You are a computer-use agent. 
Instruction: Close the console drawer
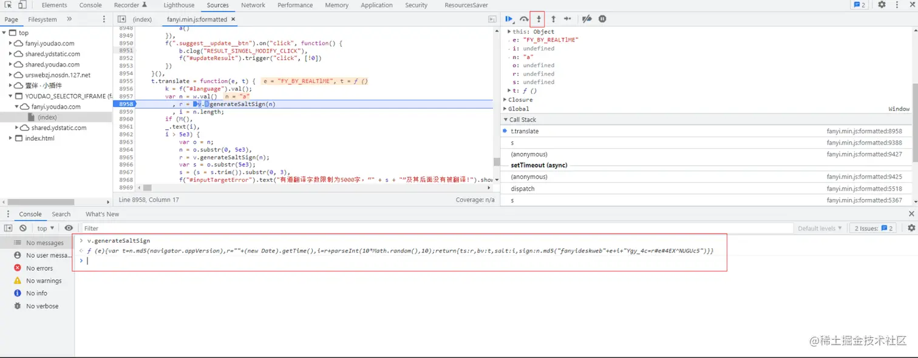coord(911,214)
